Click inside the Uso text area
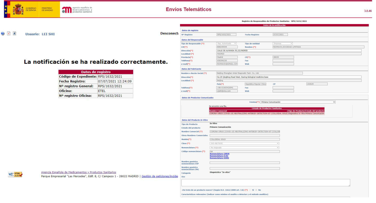The image size is (376, 203). [x=265, y=182]
